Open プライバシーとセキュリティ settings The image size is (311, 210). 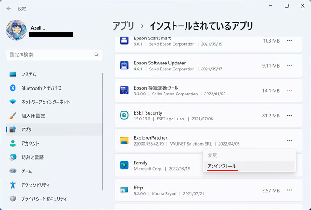click(x=54, y=199)
